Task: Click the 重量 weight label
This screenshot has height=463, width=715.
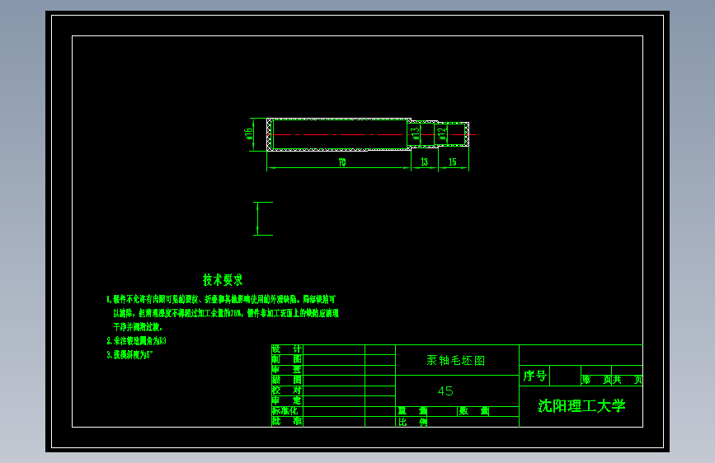Action: coord(412,411)
